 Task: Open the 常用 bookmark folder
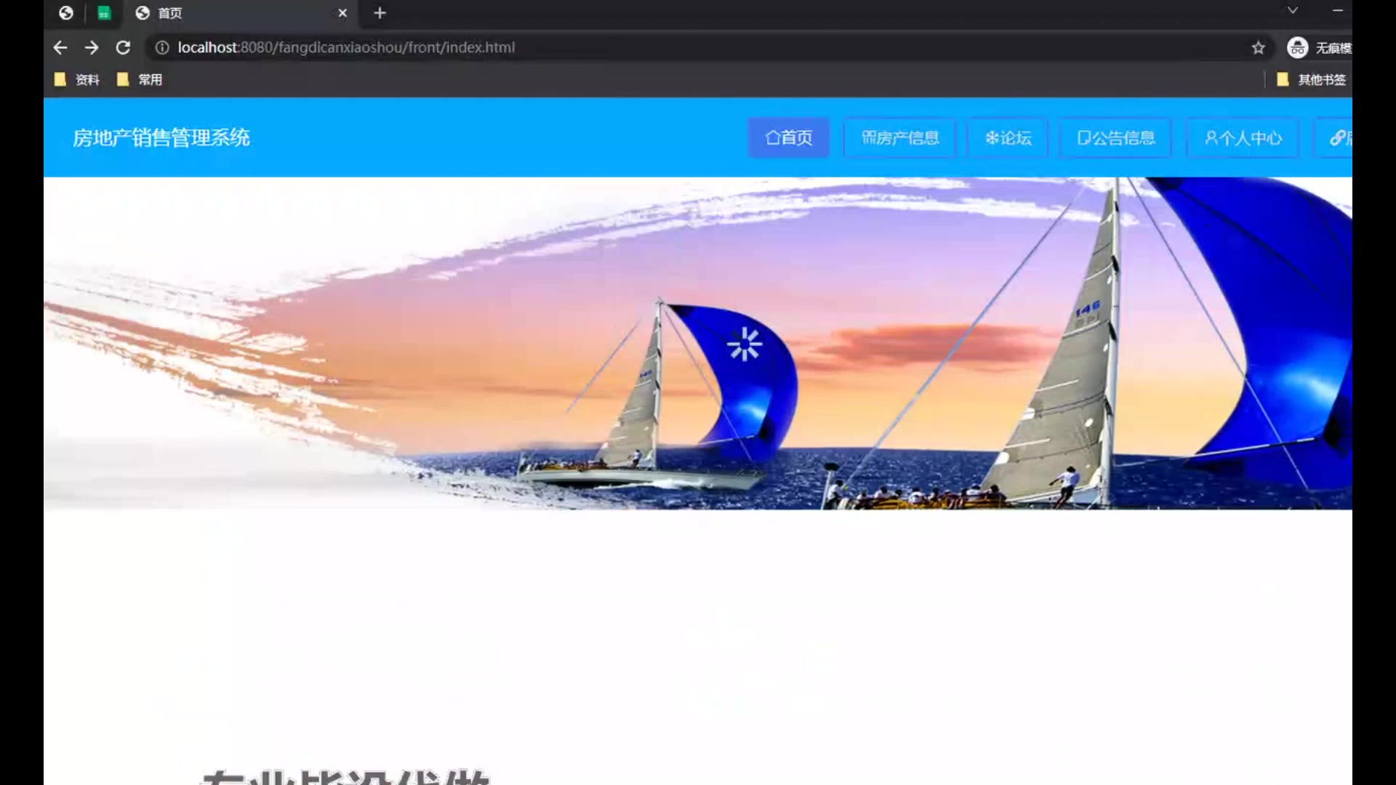point(140,80)
